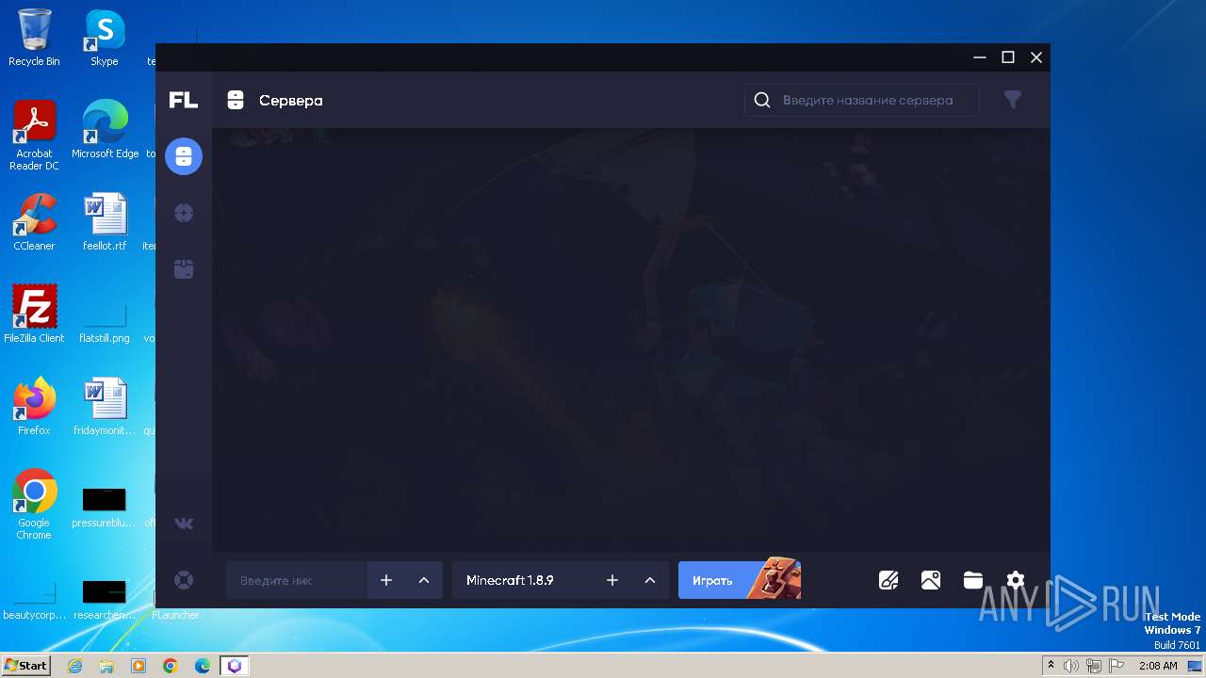Open the screenshots gallery icon
Viewport: 1206px width, 678px height.
click(931, 580)
